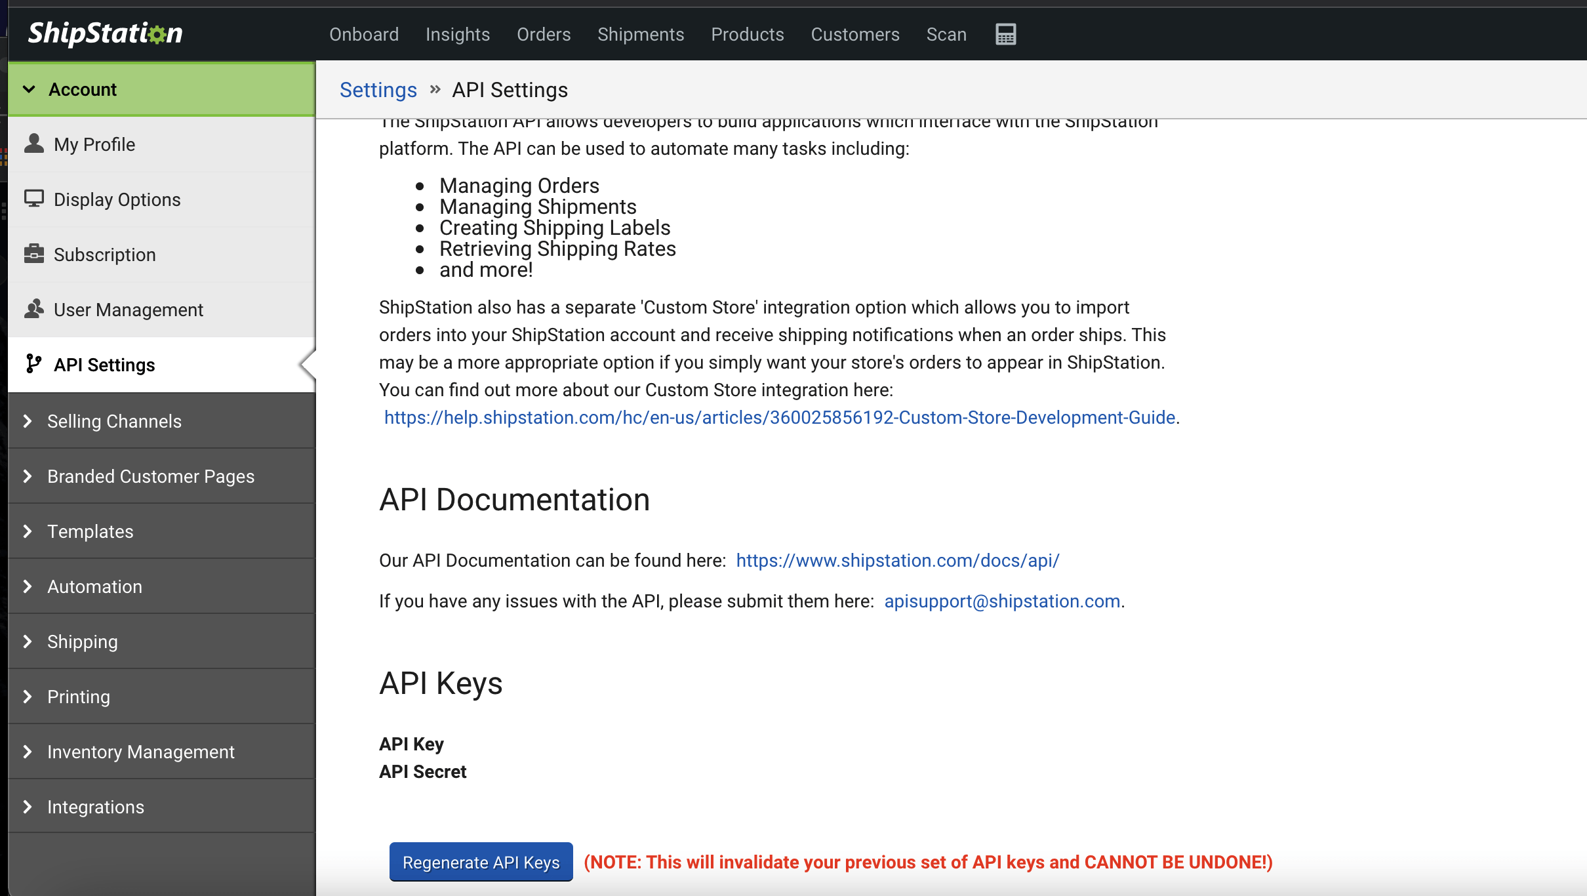1587x896 pixels.
Task: Open the Custom Store Development Guide link
Action: 780,417
